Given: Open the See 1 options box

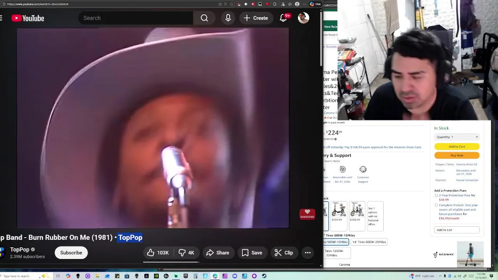Looking at the screenshot, I should pos(375,216).
